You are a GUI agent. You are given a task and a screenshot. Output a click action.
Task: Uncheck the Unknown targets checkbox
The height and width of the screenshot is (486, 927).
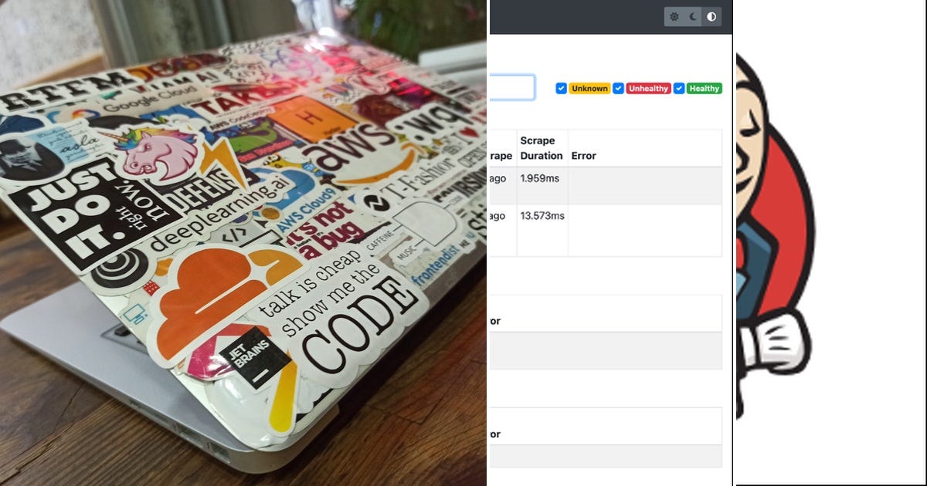coord(561,89)
